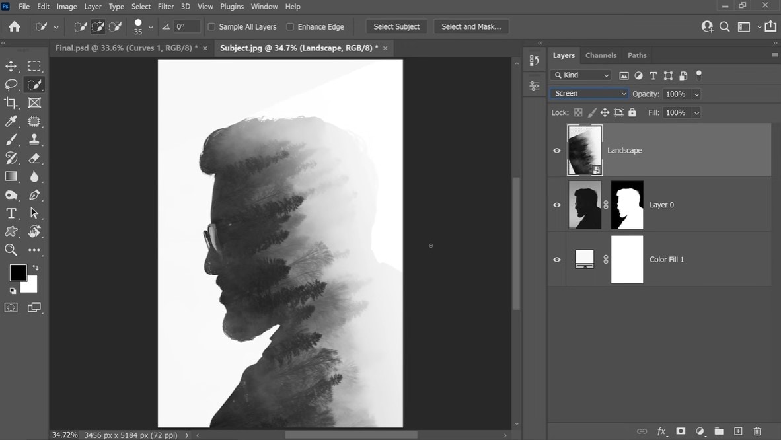
Task: Open the Layers panel menu
Action: click(x=774, y=55)
